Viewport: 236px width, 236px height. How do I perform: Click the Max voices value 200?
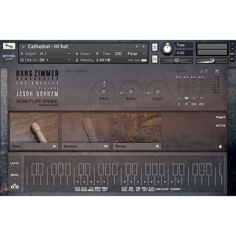click(118, 53)
